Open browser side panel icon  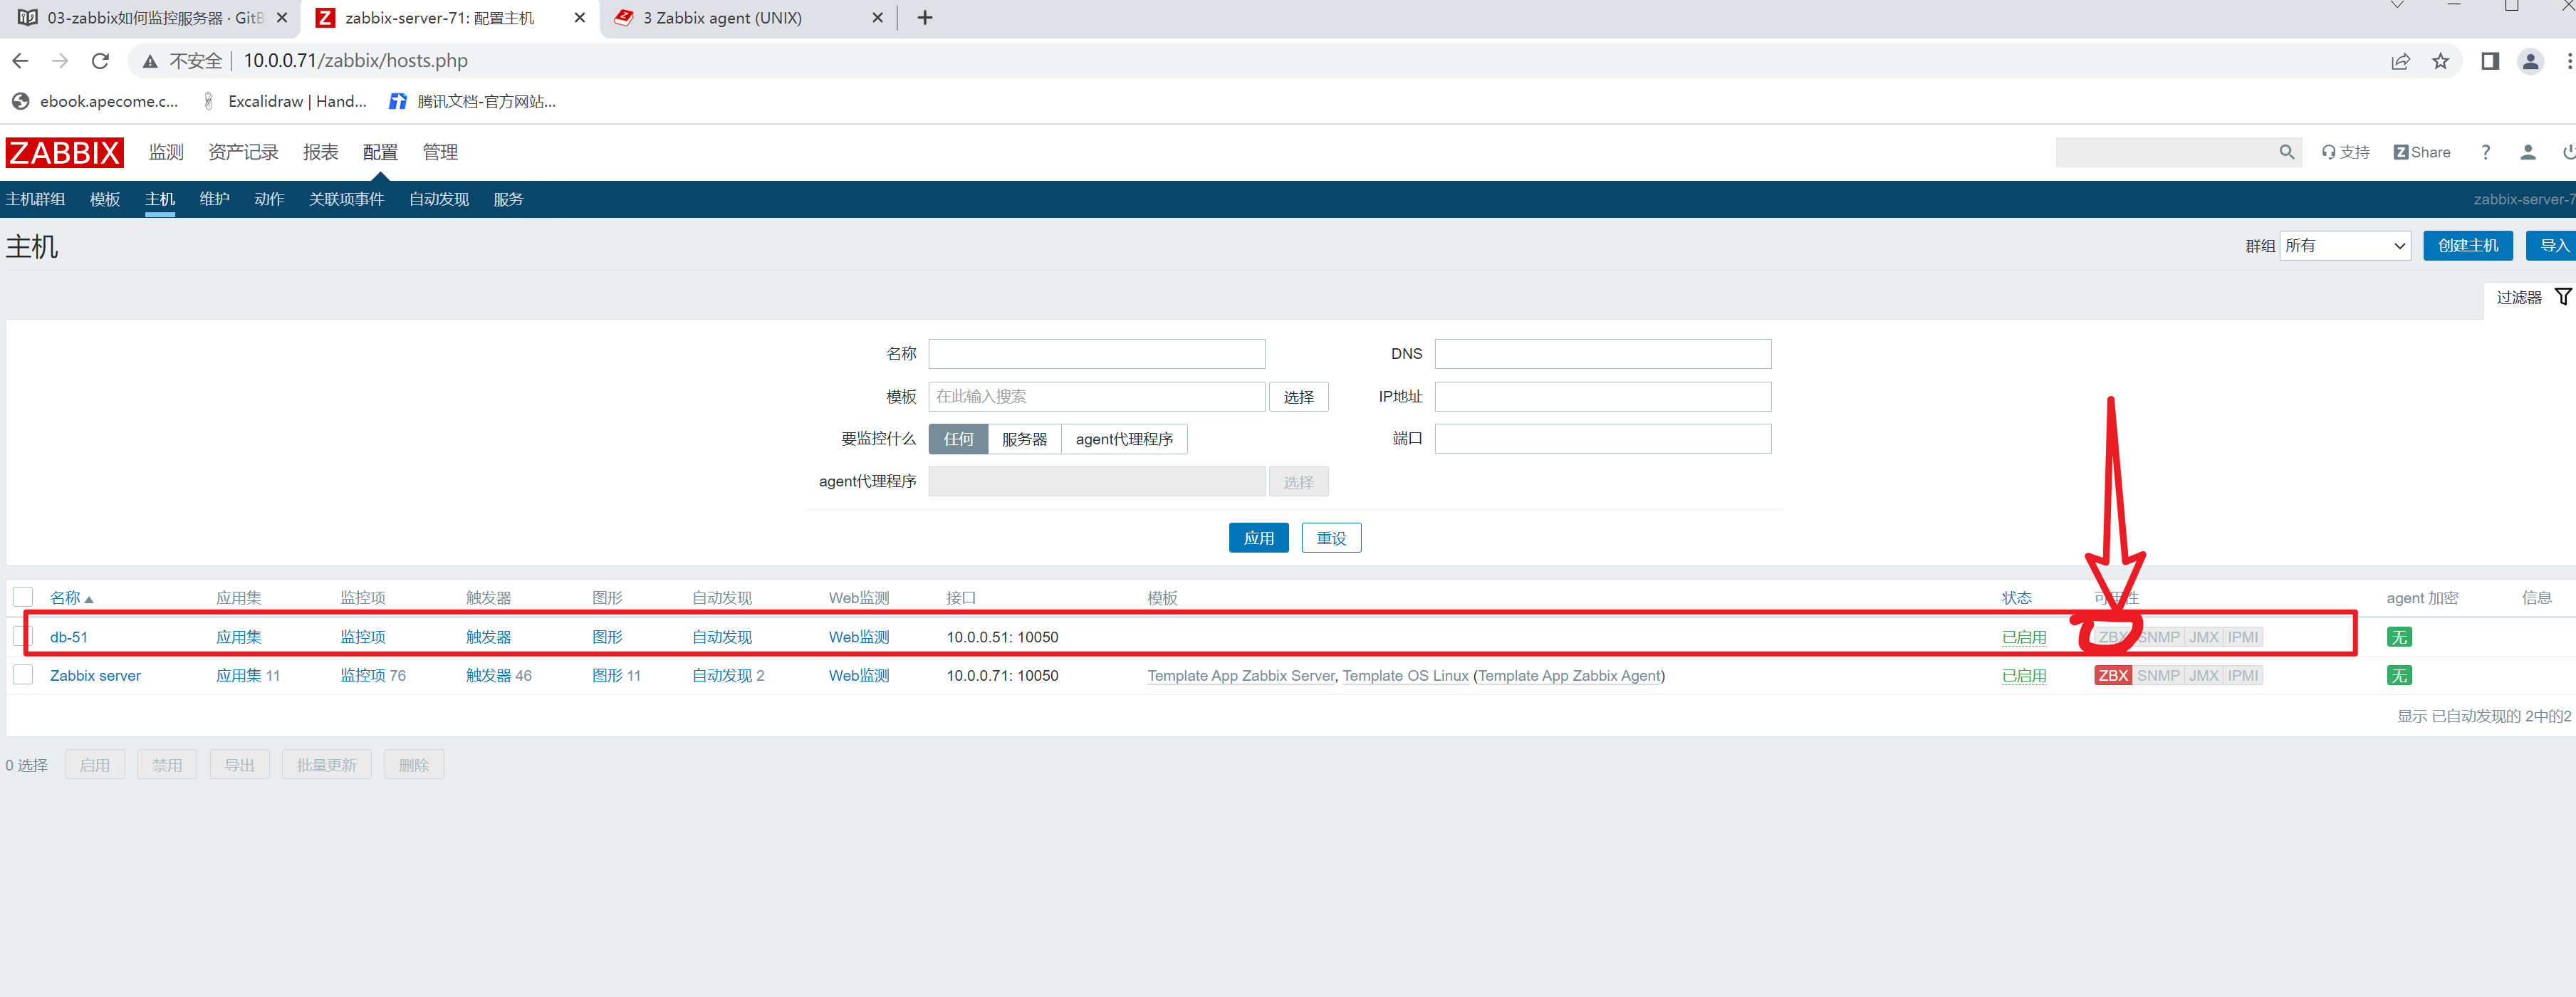tap(2490, 61)
